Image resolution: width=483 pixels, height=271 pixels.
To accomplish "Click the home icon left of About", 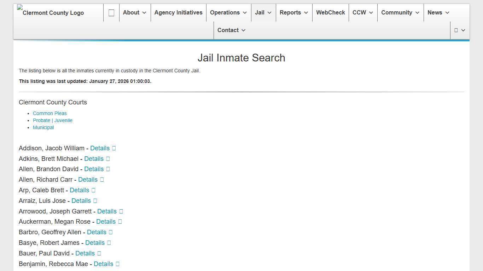I will (x=111, y=12).
